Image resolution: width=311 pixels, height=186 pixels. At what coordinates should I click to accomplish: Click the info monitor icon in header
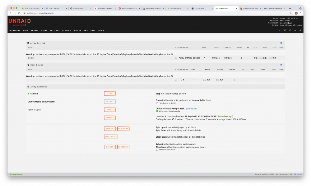pyautogui.click(x=290, y=30)
